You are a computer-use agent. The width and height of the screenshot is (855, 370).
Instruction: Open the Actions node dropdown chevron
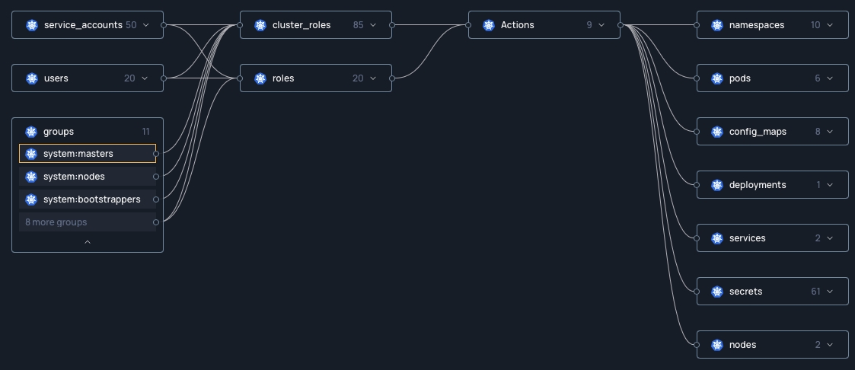tap(601, 25)
